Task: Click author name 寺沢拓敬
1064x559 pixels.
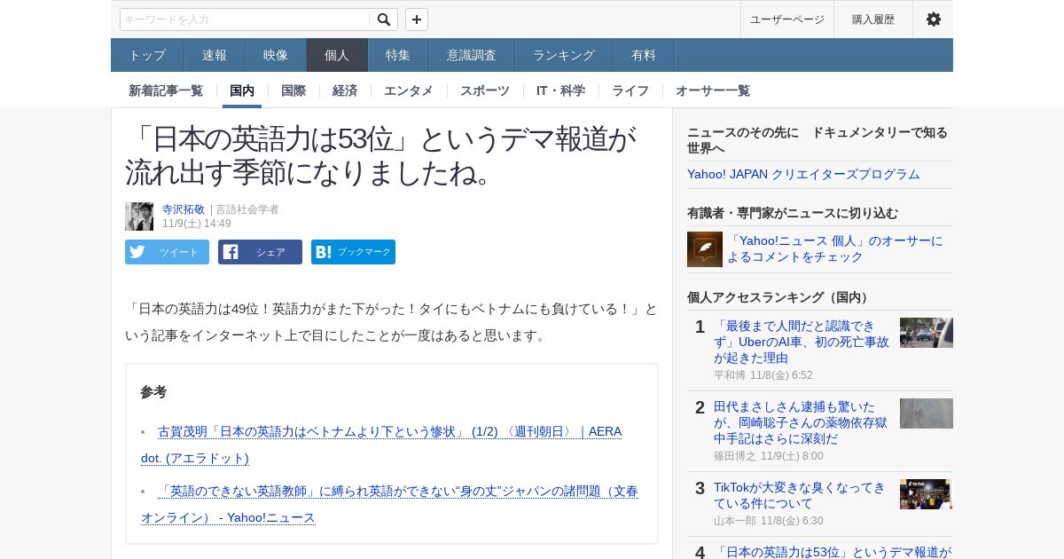Action: click(184, 209)
